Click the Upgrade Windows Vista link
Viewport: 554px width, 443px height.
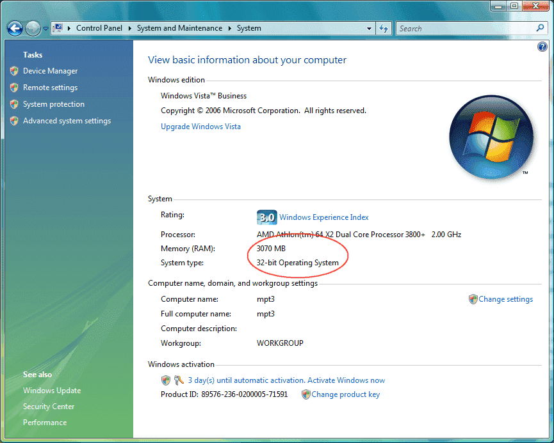[200, 127]
